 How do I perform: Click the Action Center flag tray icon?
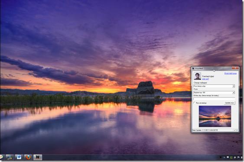tap(238, 158)
